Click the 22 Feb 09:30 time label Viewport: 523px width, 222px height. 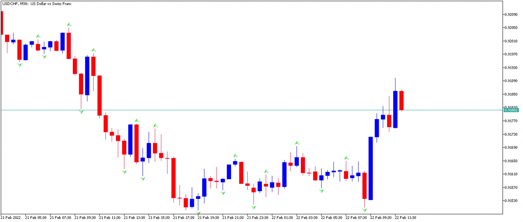381,217
